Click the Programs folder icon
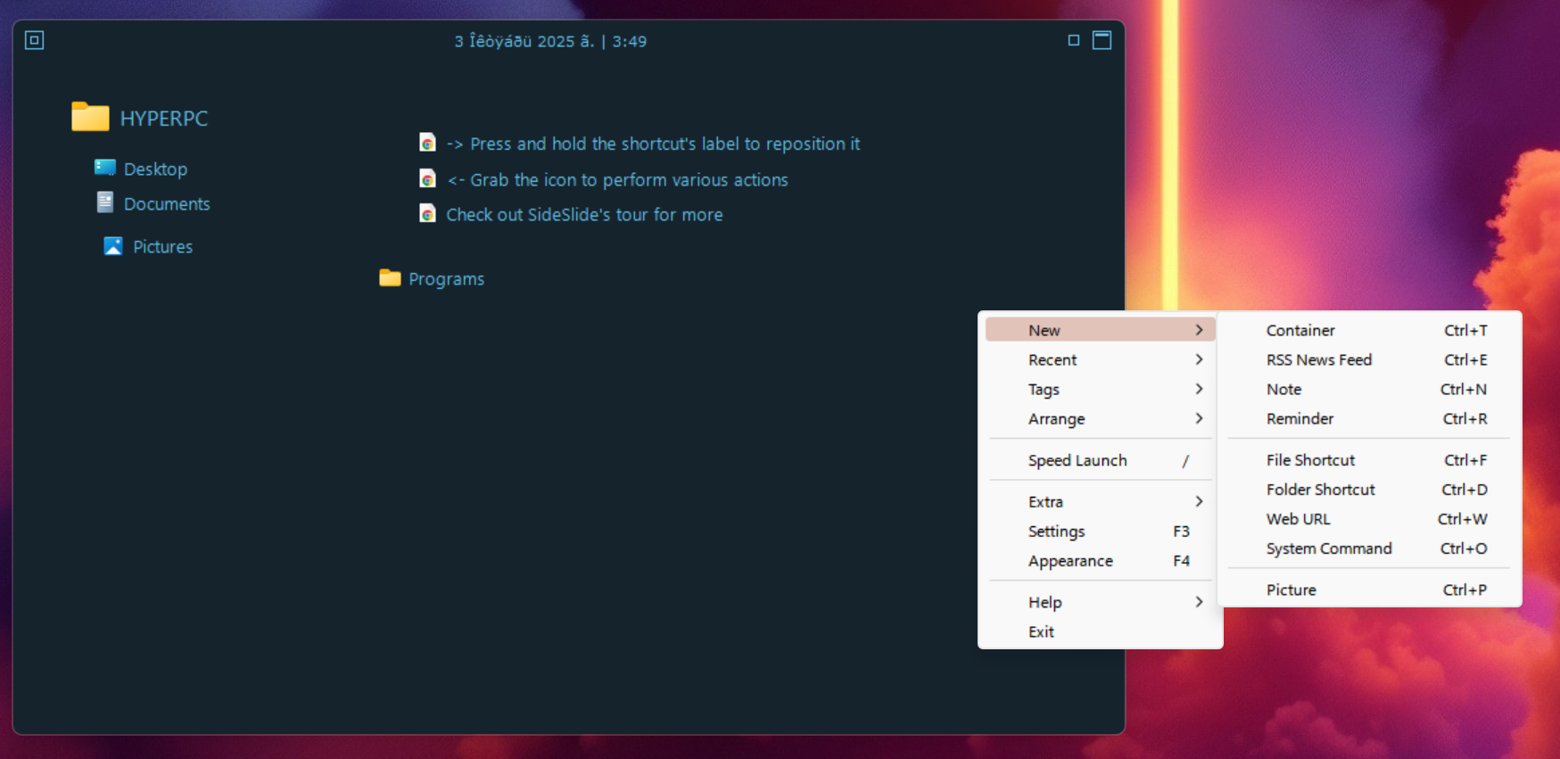The height and width of the screenshot is (759, 1560). 390,278
